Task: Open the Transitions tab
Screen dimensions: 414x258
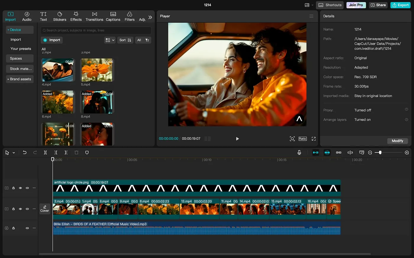Action: 94,17
